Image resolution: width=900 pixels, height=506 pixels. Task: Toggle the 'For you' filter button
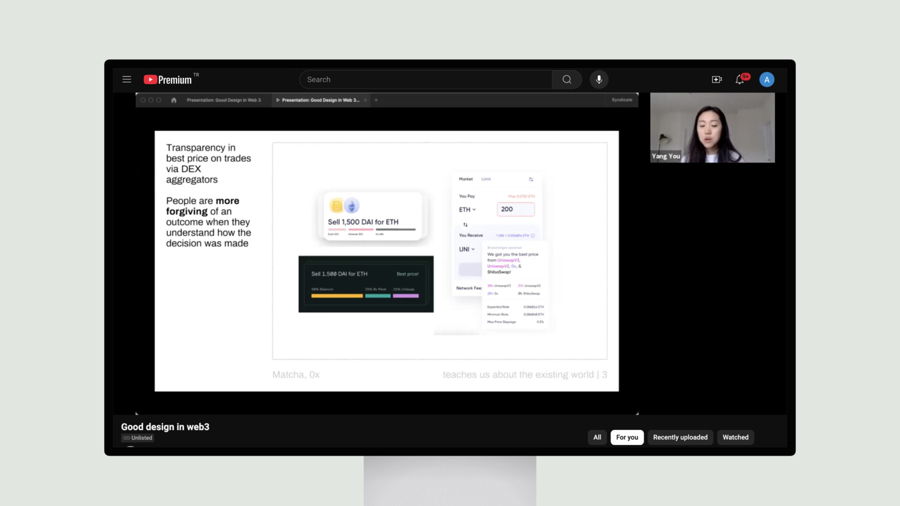click(627, 437)
